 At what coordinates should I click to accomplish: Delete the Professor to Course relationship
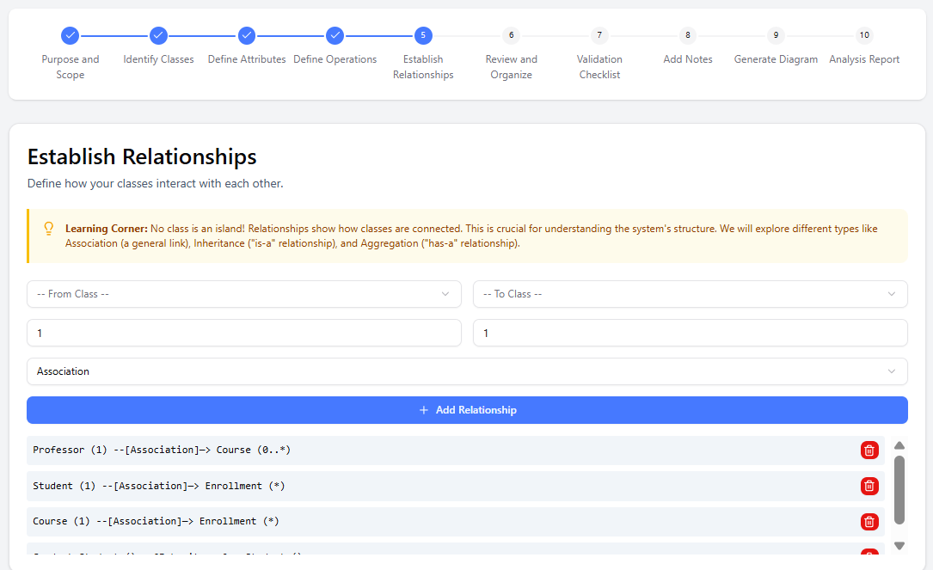tap(869, 450)
